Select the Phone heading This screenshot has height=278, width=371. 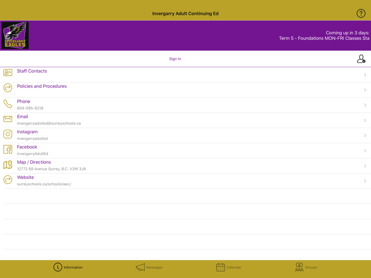point(24,102)
